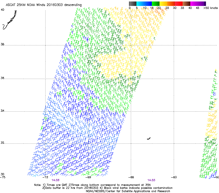The height and width of the screenshot is (193, 219).
Task: Click the latitude label "40"
Action: coord(2,10)
